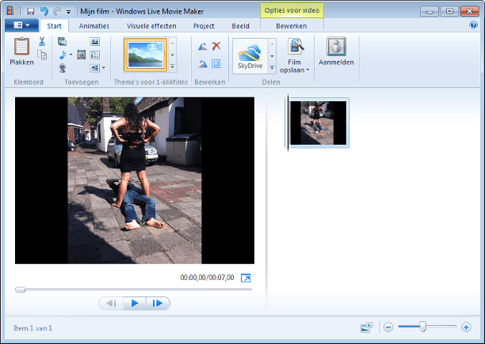Change thumbnail size icon in status bar

click(367, 327)
